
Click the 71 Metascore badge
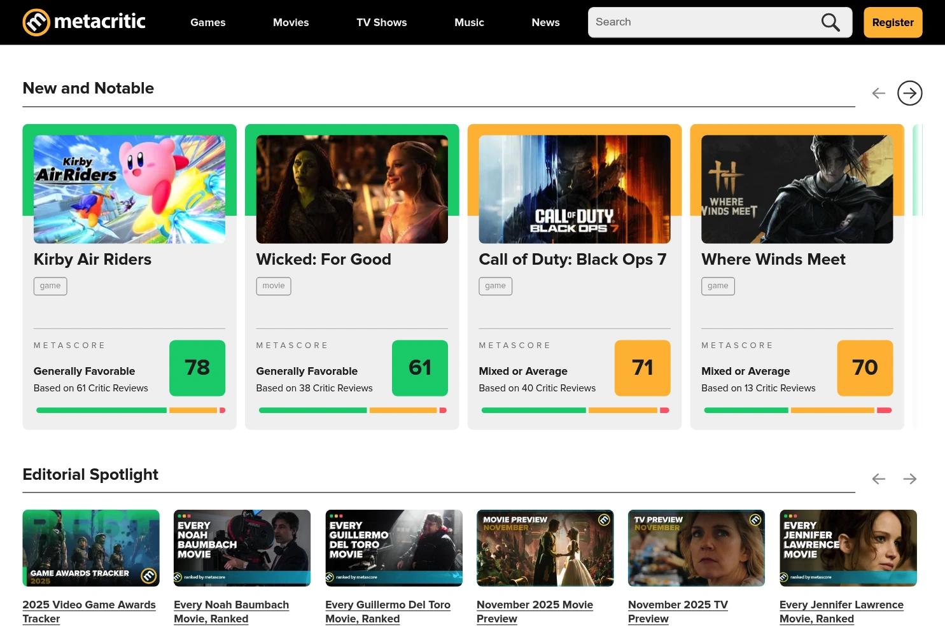643,368
